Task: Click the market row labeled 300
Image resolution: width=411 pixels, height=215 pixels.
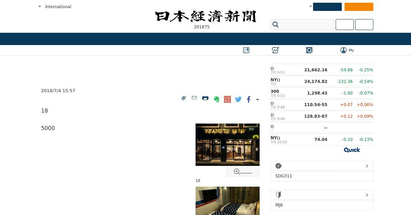Action: point(322,93)
